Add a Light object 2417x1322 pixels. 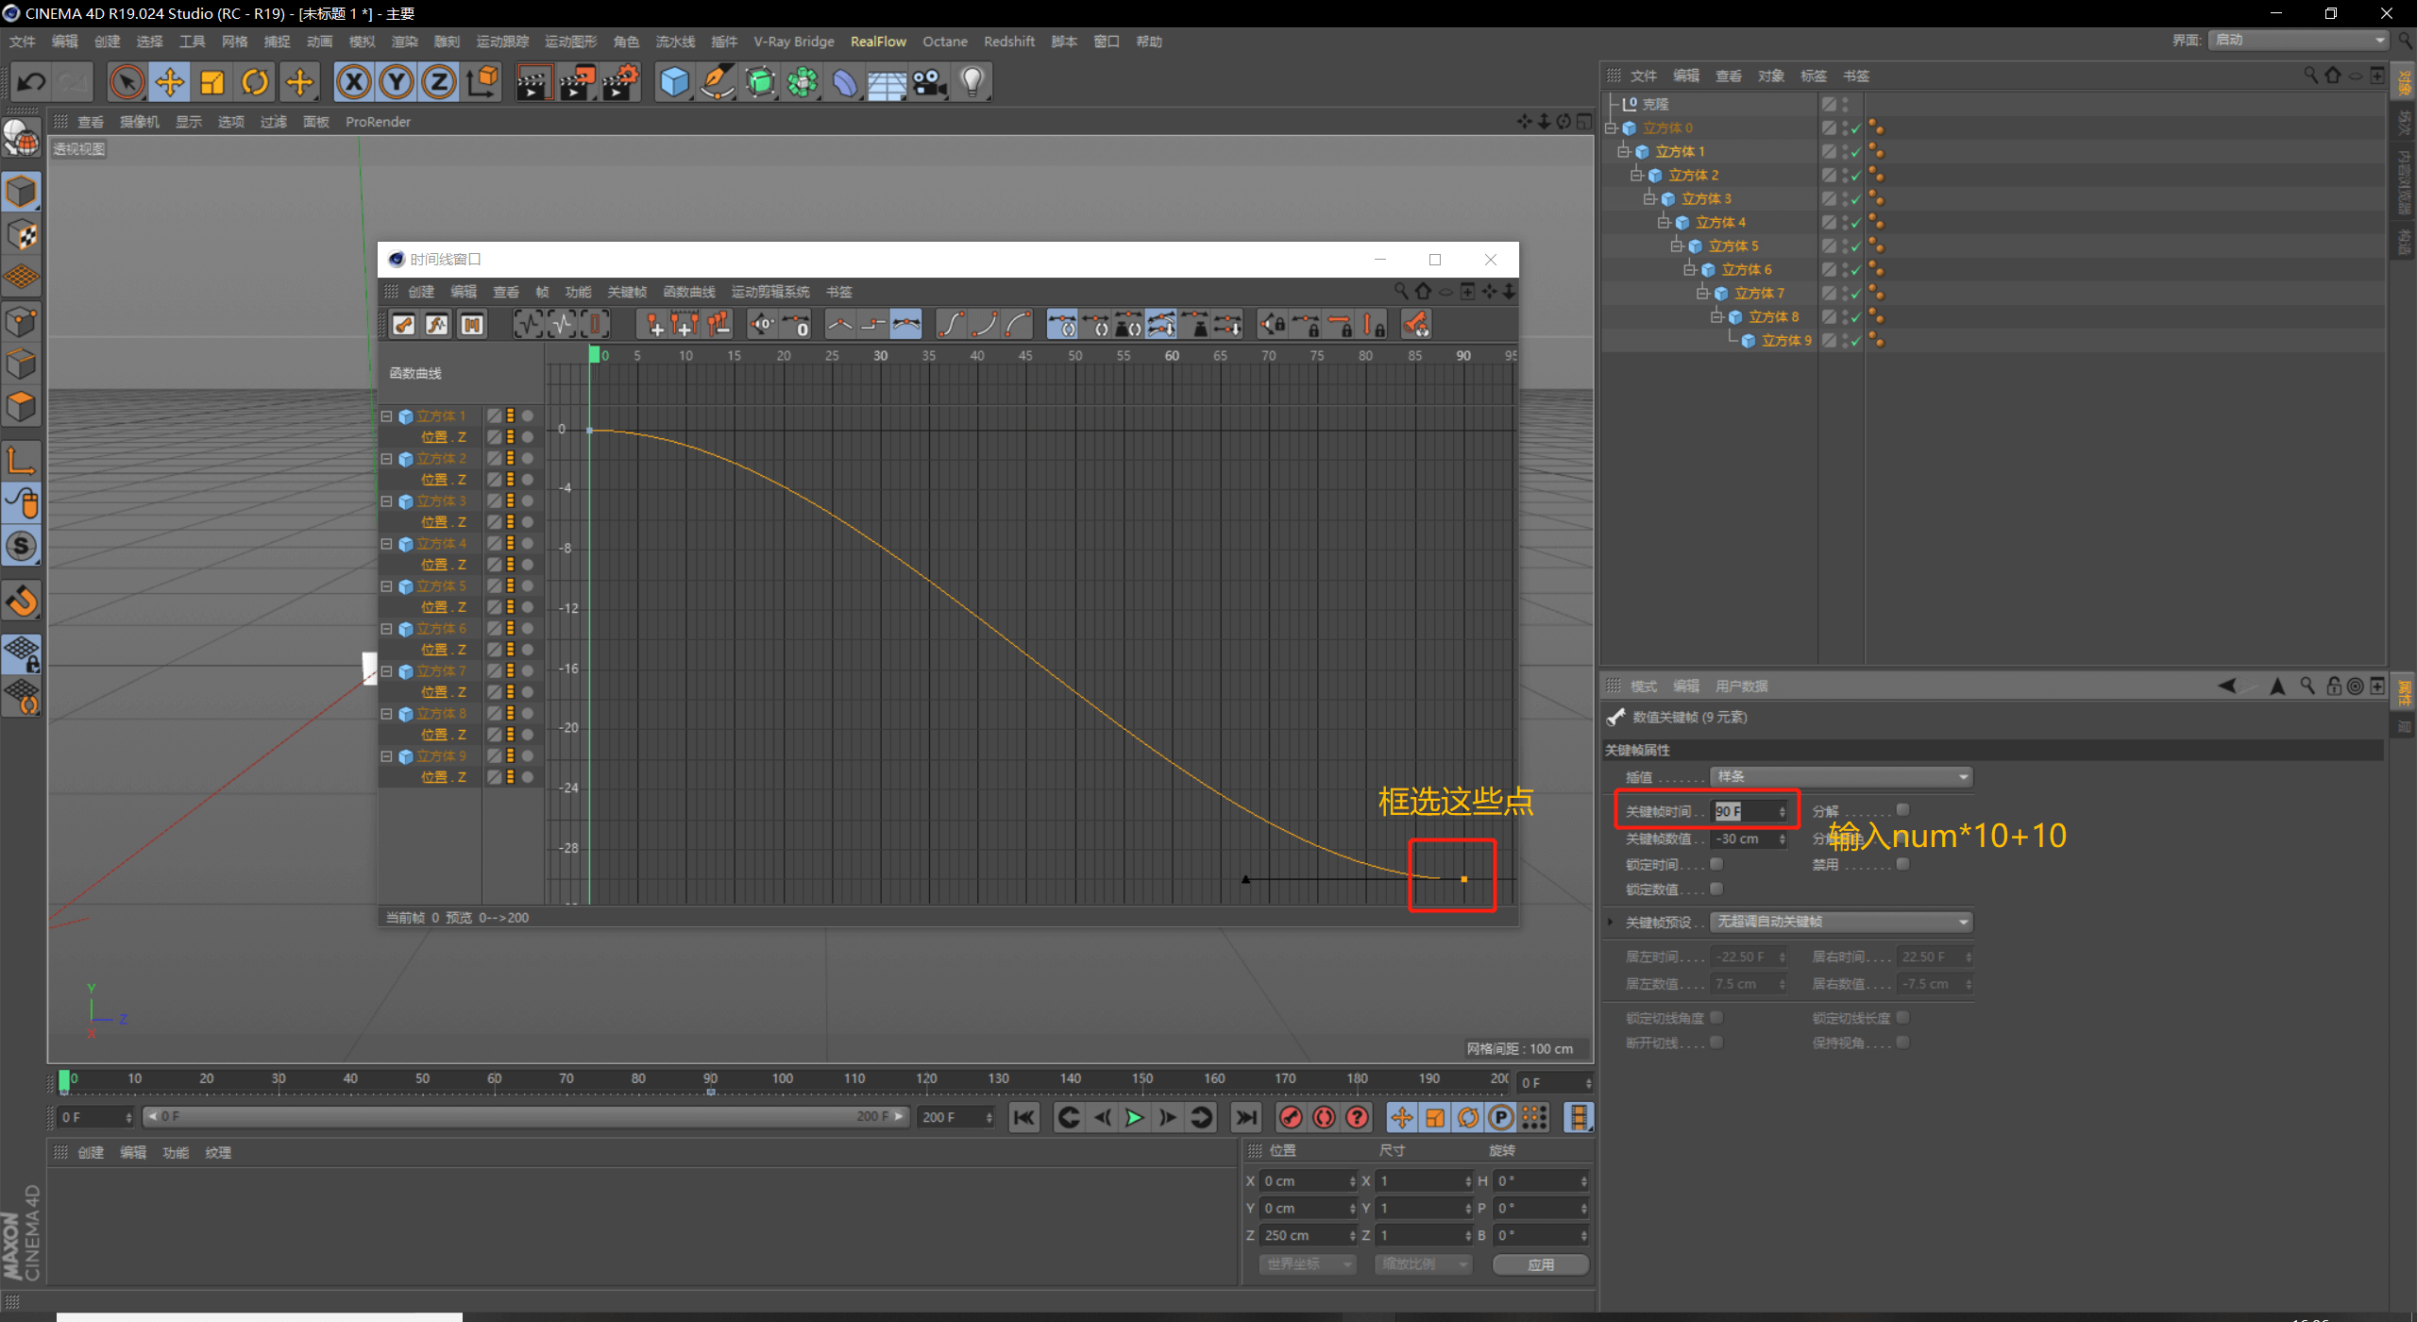pos(972,82)
